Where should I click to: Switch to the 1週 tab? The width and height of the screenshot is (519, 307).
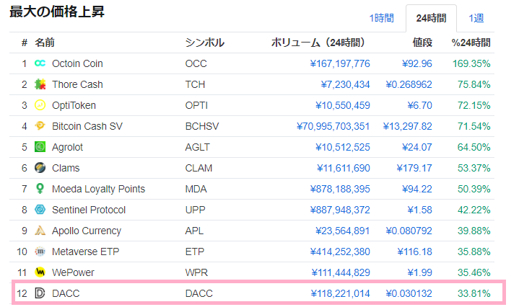(476, 17)
